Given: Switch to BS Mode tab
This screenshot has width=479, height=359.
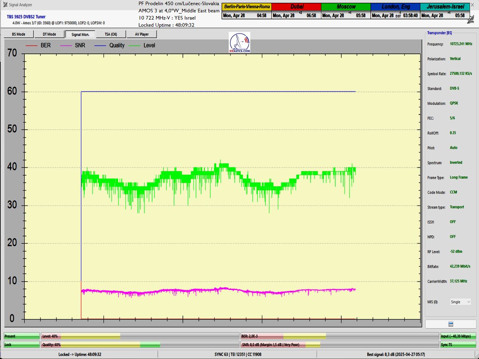Looking at the screenshot, I should click(18, 34).
